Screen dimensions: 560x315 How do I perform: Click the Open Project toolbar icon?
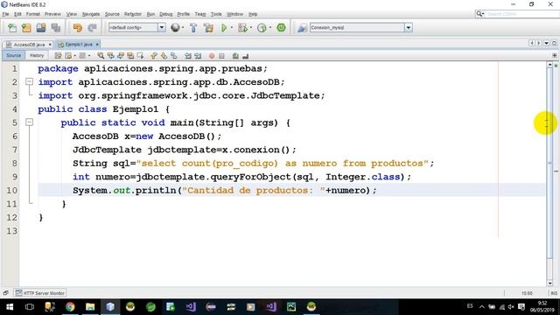point(41,27)
